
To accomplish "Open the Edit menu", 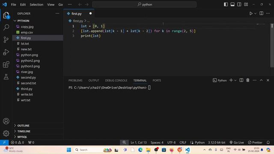I will (x=23, y=5).
